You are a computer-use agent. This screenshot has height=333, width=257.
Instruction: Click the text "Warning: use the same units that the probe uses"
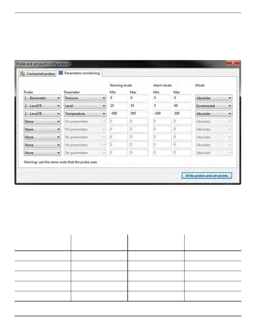coord(60,162)
